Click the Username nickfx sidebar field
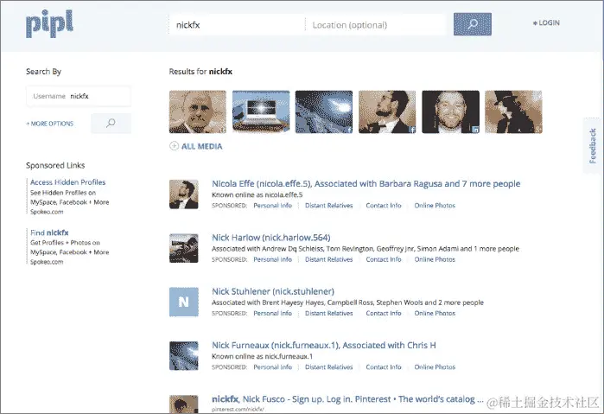Viewport: 604px width, 414px height. pyautogui.click(x=79, y=96)
